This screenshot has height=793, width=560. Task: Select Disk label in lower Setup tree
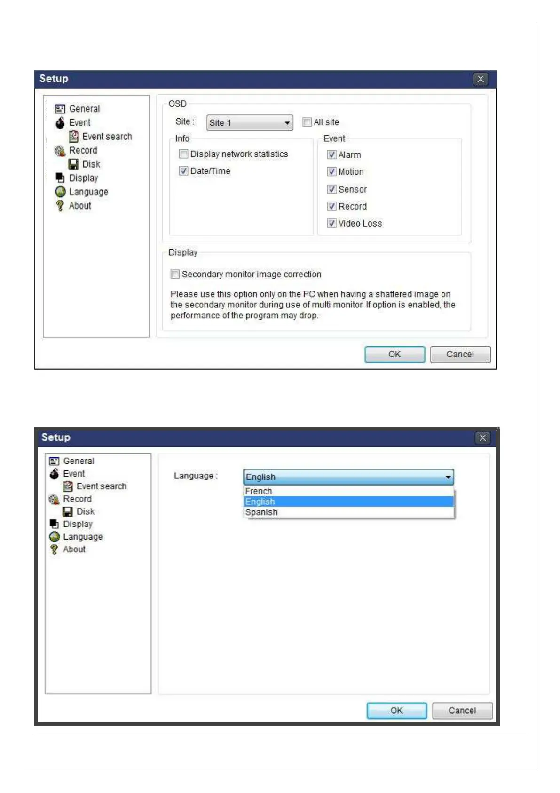[86, 511]
